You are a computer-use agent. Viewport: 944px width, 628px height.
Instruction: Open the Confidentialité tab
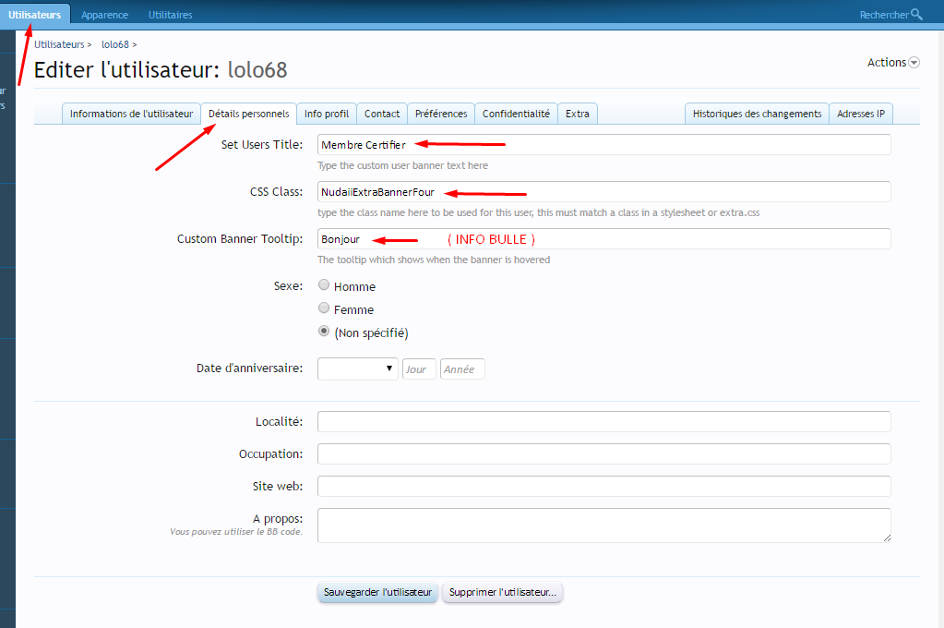(516, 114)
